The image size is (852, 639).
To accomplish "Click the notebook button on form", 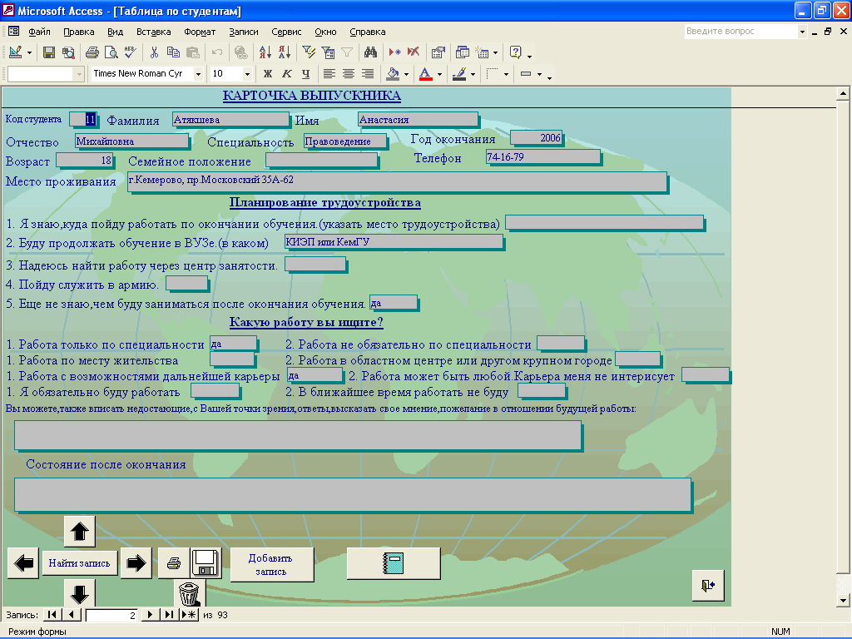I will [394, 563].
